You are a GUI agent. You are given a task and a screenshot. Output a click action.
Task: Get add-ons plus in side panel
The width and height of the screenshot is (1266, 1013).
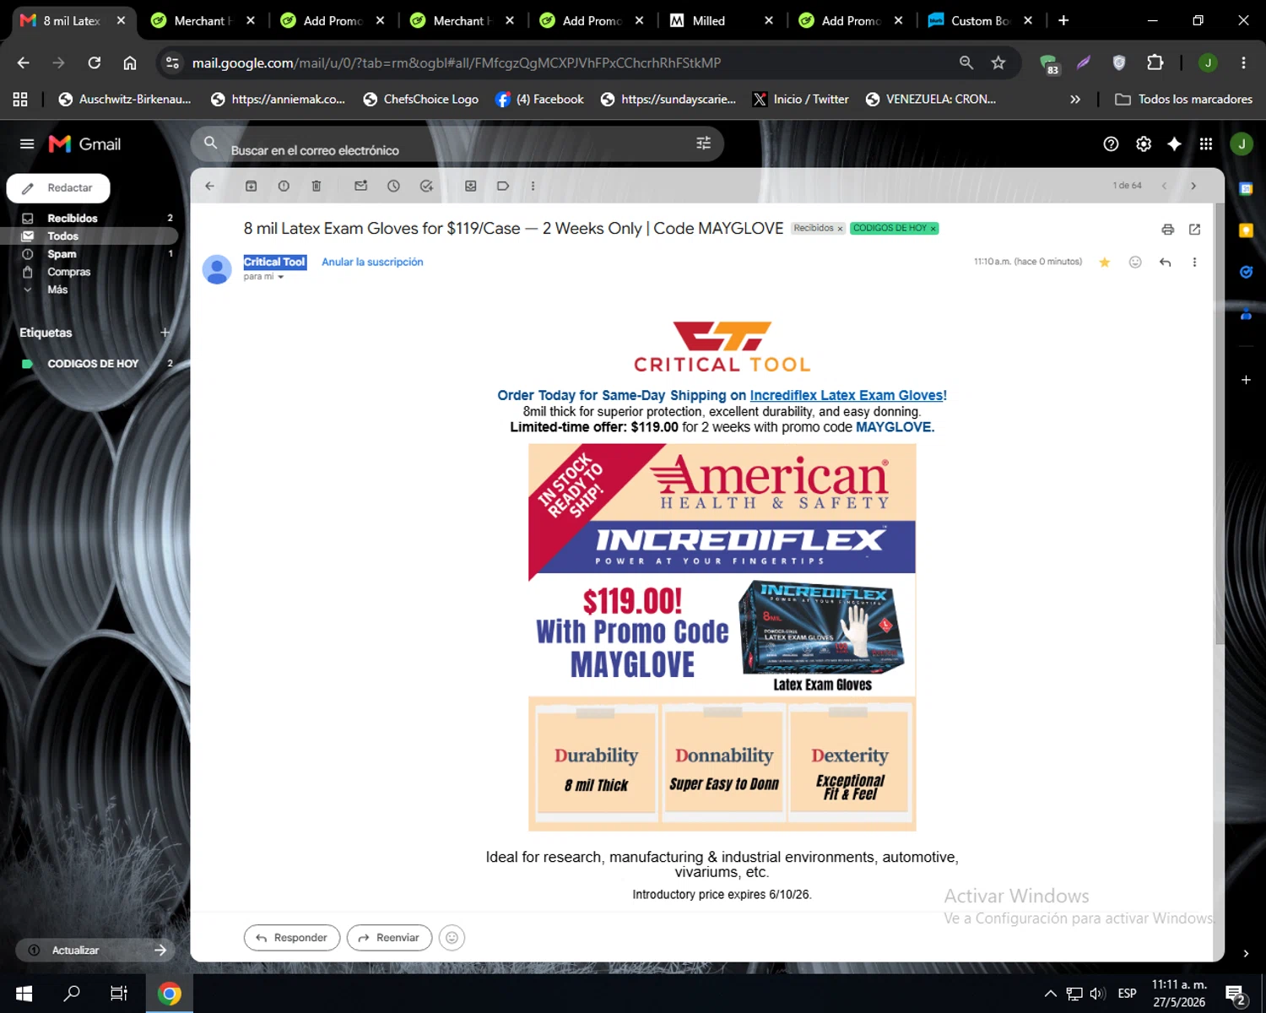1246,380
